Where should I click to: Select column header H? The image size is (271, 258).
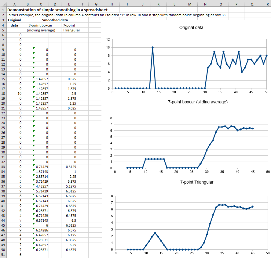(111, 4)
